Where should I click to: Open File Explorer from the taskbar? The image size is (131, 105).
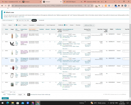pos(13,103)
